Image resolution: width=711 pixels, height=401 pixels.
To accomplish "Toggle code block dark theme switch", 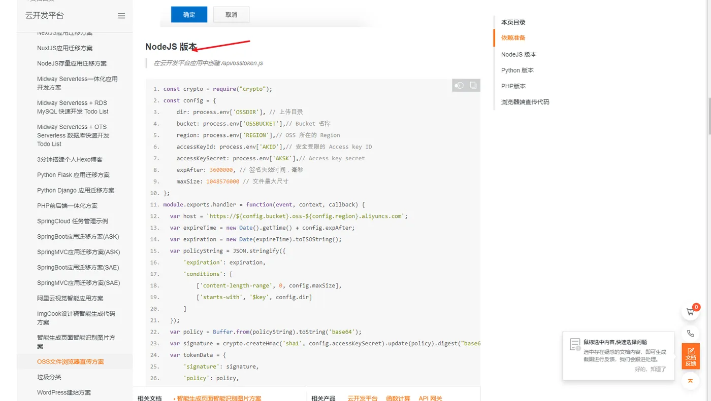I will [459, 85].
